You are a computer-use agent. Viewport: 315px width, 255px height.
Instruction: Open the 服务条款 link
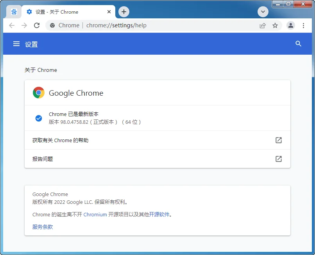[x=43, y=227]
